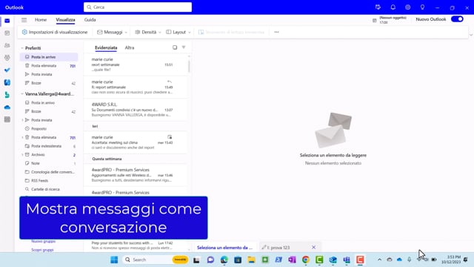The image size is (474, 267).
Task: Open the Windows Start menu
Action: [x=114, y=260]
